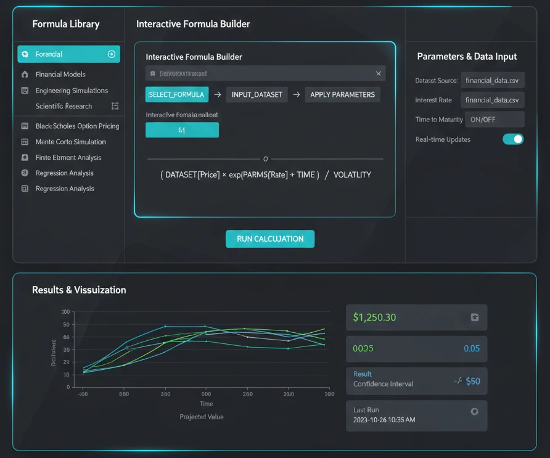The width and height of the screenshot is (550, 458).
Task: Open the Dataset Source financial_data.csv selector
Action: 492,80
